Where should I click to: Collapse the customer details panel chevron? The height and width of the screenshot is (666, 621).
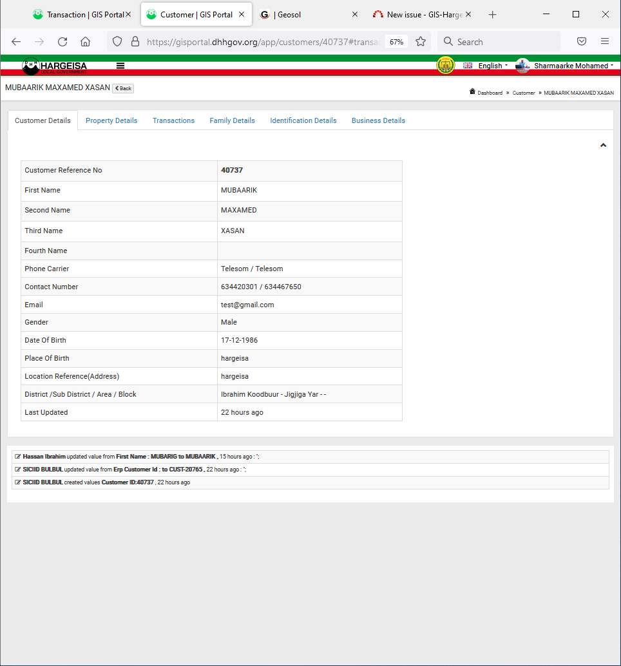603,146
